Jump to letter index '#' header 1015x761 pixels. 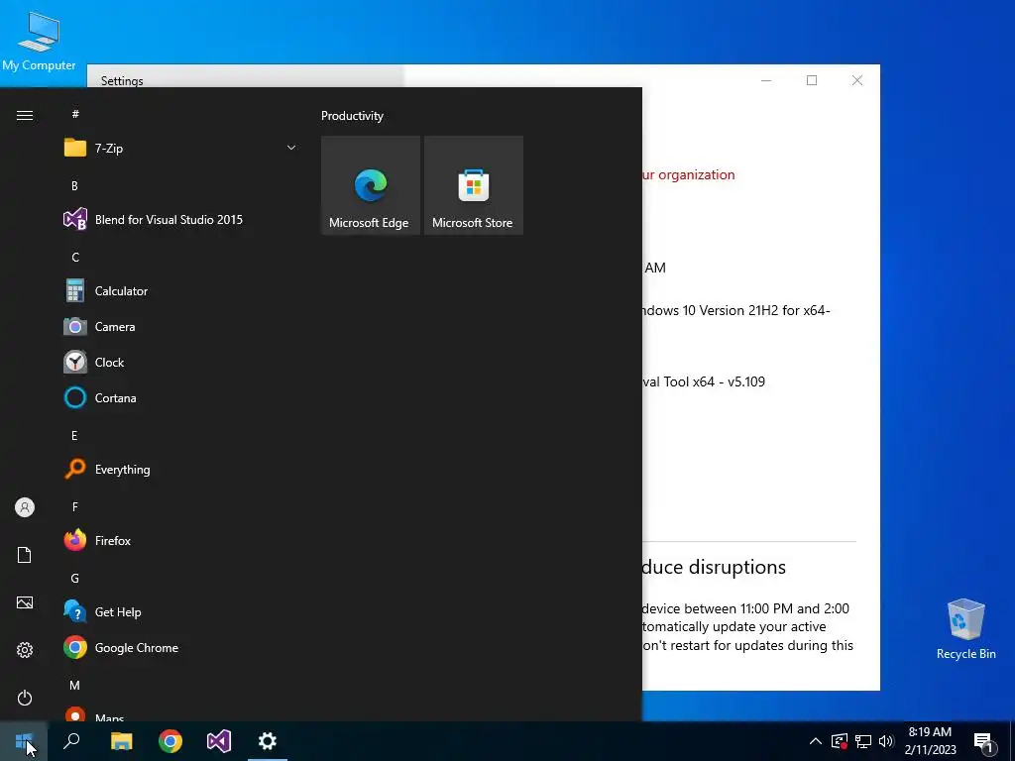[75, 114]
